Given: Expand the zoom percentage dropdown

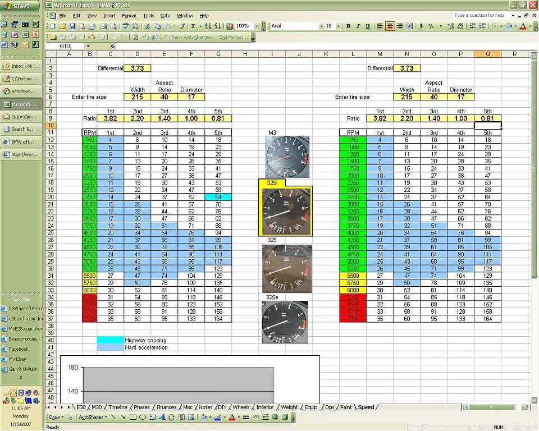Looking at the screenshot, I should 257,26.
